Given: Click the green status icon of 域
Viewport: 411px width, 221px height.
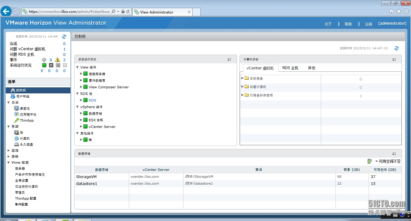Looking at the screenshot, I should [x=85, y=140].
